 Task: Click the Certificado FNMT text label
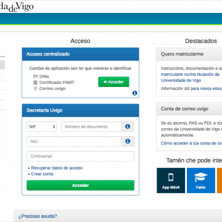click(x=57, y=83)
